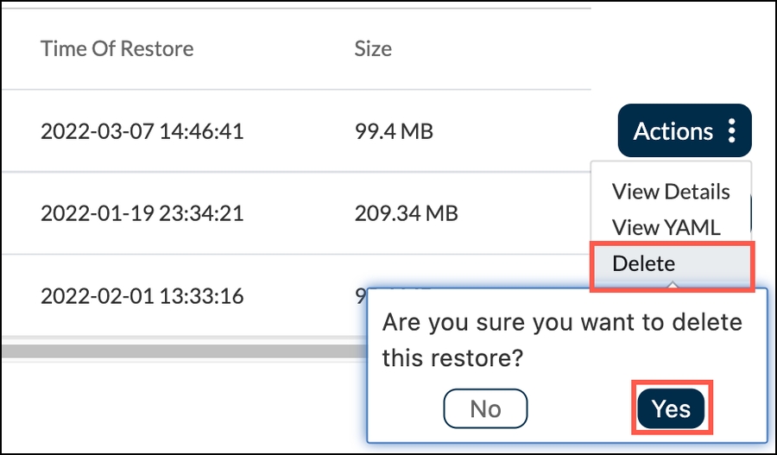Cancel deletion by clicking No
This screenshot has height=455, width=777.
[485, 408]
